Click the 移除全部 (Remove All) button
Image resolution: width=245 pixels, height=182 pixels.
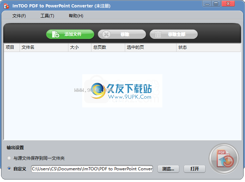174,34
